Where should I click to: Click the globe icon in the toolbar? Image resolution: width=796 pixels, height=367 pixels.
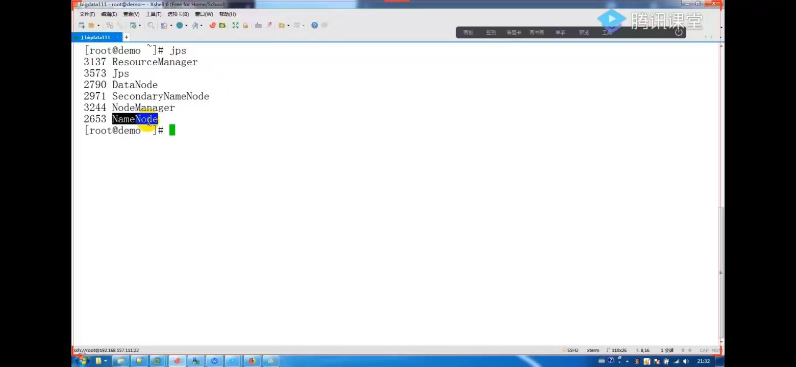(180, 25)
